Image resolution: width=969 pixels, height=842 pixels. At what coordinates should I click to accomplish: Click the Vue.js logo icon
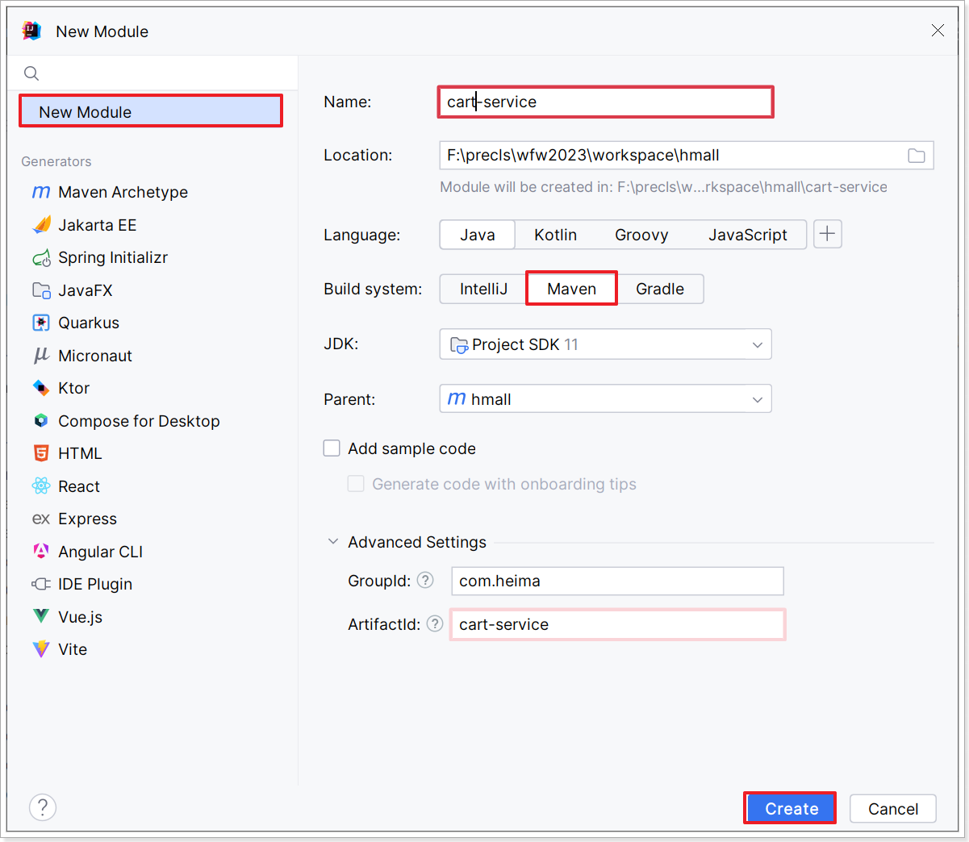tap(41, 616)
